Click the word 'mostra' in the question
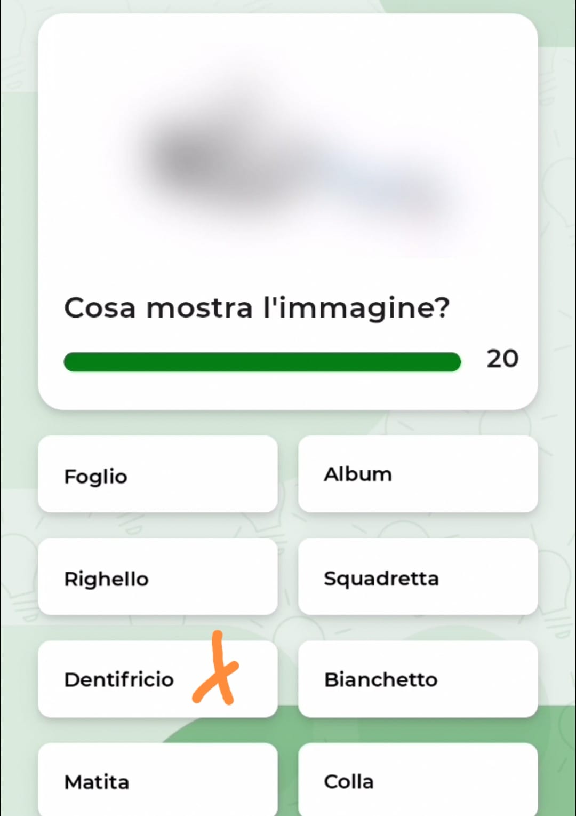This screenshot has height=816, width=576. (199, 308)
